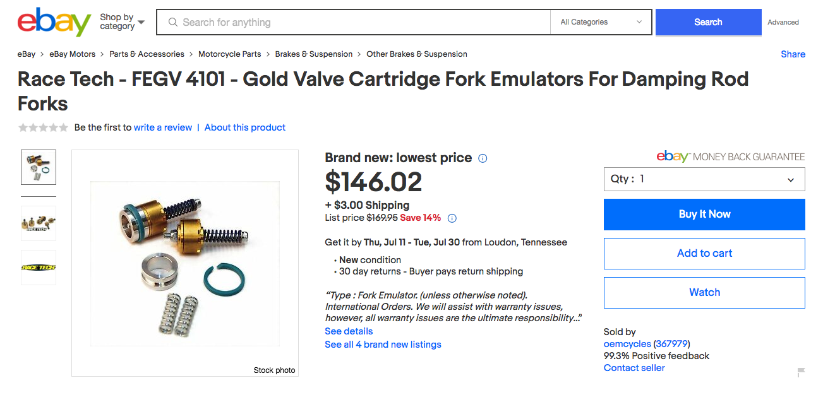
Task: Expand the All Categories dropdown
Action: (601, 22)
